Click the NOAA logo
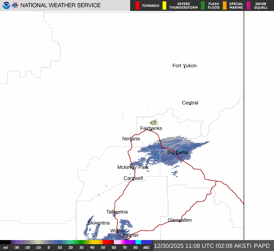The width and height of the screenshot is (274, 251). click(x=6, y=5)
